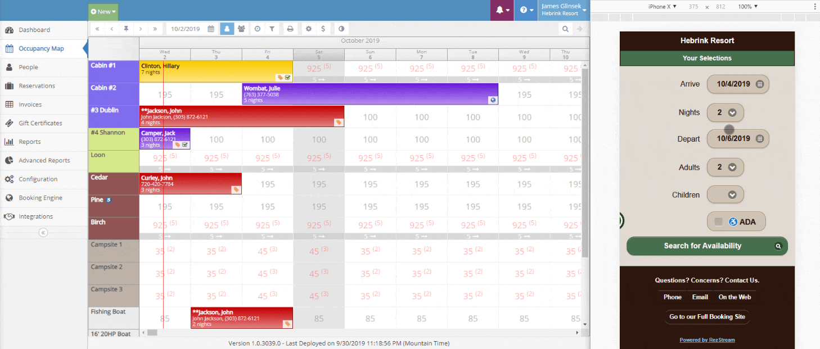820x349 pixels.
Task: Check the ADA checkbox
Action: coord(718,222)
